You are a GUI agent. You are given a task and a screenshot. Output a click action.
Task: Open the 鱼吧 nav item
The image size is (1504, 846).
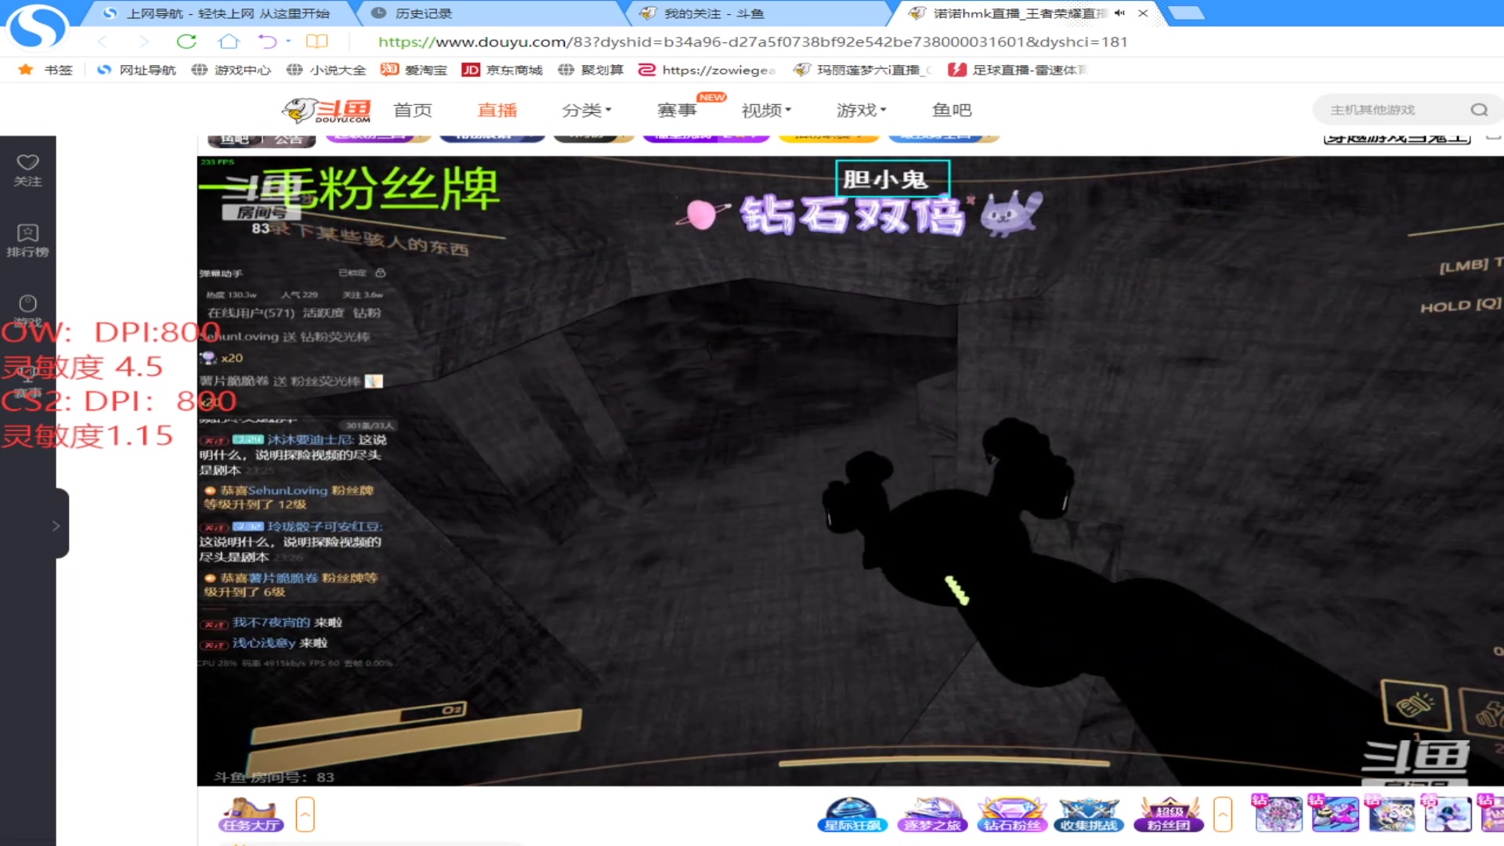952,110
